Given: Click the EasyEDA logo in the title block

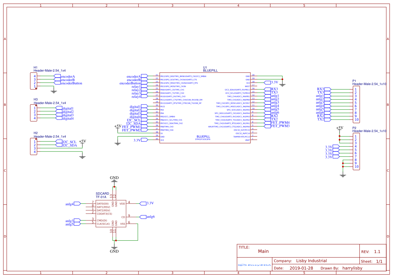Looking at the screenshot, I should click(x=254, y=265).
